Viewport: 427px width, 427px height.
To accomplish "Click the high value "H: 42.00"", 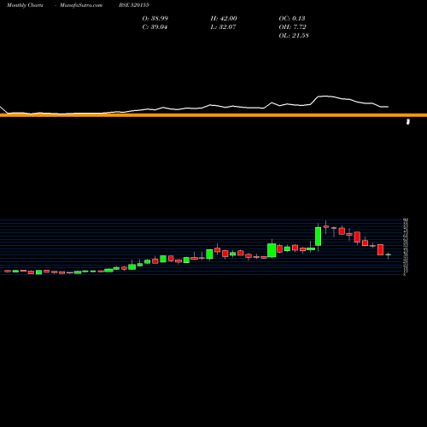I will [224, 18].
